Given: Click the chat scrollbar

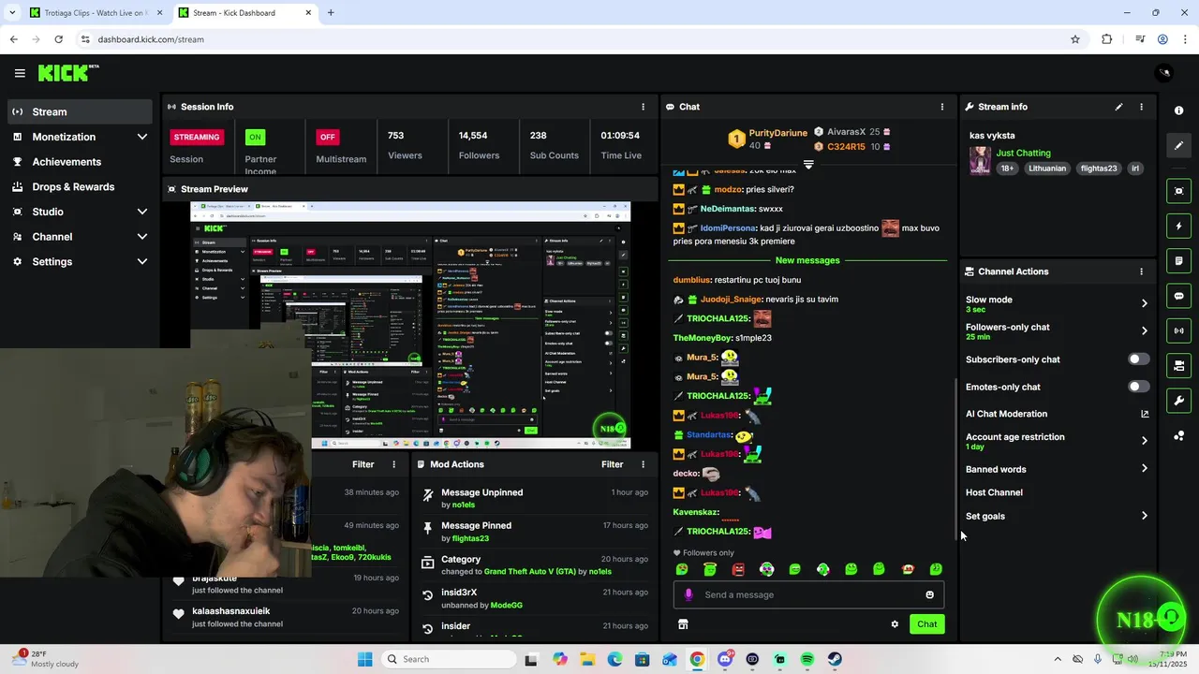Looking at the screenshot, I should tap(955, 459).
